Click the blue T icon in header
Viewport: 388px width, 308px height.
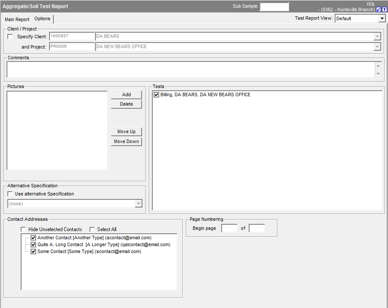click(x=384, y=9)
